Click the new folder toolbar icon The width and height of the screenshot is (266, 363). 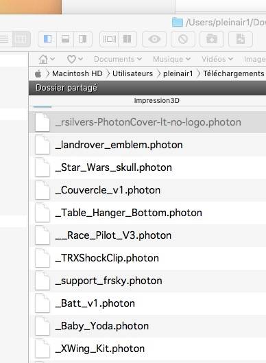click(x=212, y=39)
